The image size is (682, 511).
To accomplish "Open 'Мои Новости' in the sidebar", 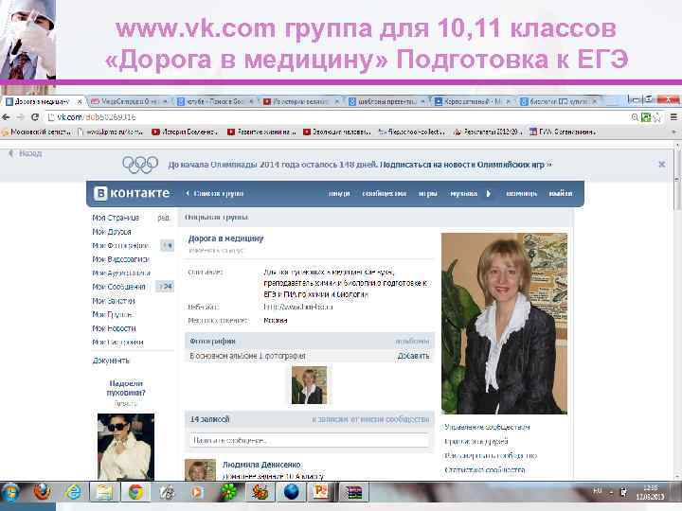I will (114, 328).
